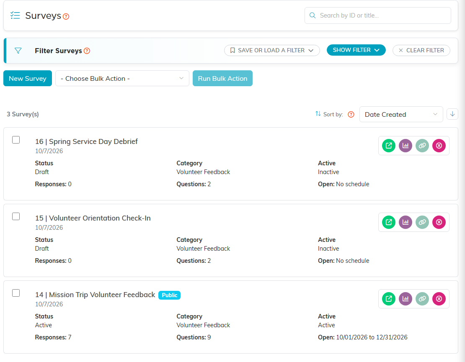465x362 pixels.
Task: Click the Sort by arrows icon
Action: (318, 114)
